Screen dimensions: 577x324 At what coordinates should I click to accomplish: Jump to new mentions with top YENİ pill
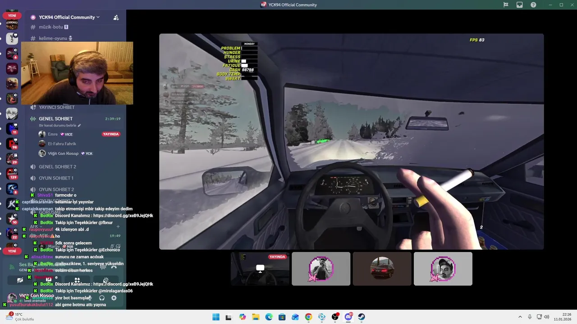tap(12, 15)
